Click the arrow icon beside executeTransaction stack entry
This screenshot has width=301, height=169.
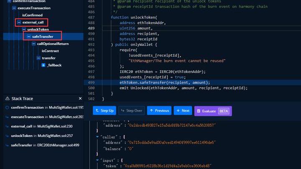[x=7, y=117]
